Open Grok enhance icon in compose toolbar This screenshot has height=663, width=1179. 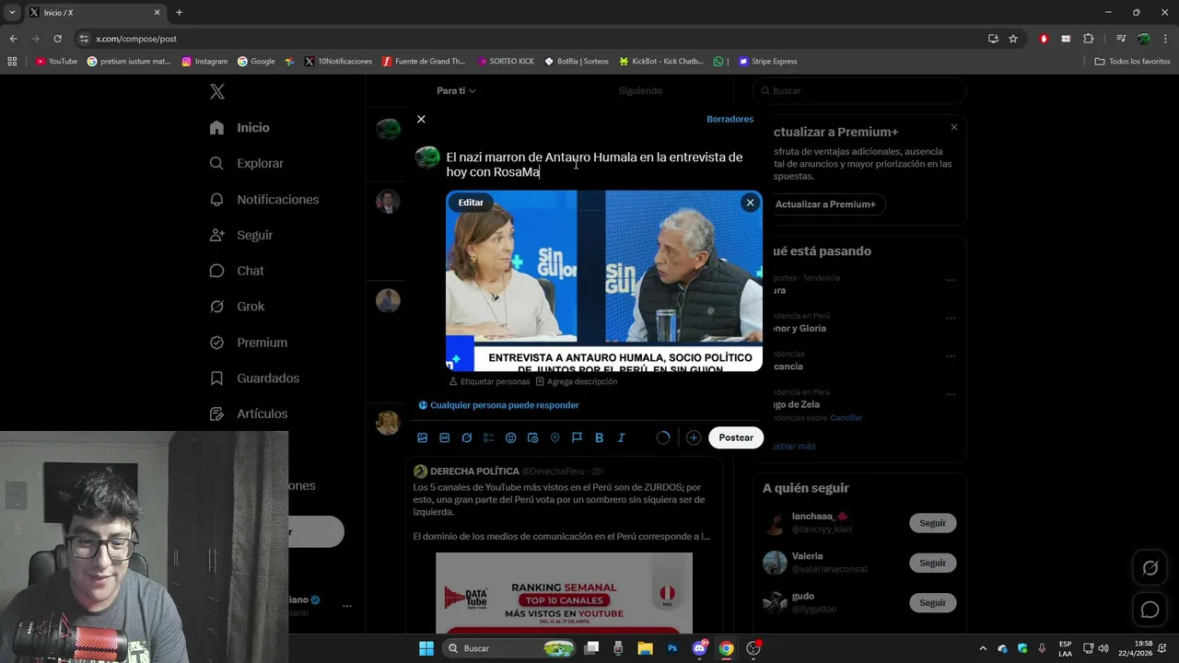click(x=467, y=437)
